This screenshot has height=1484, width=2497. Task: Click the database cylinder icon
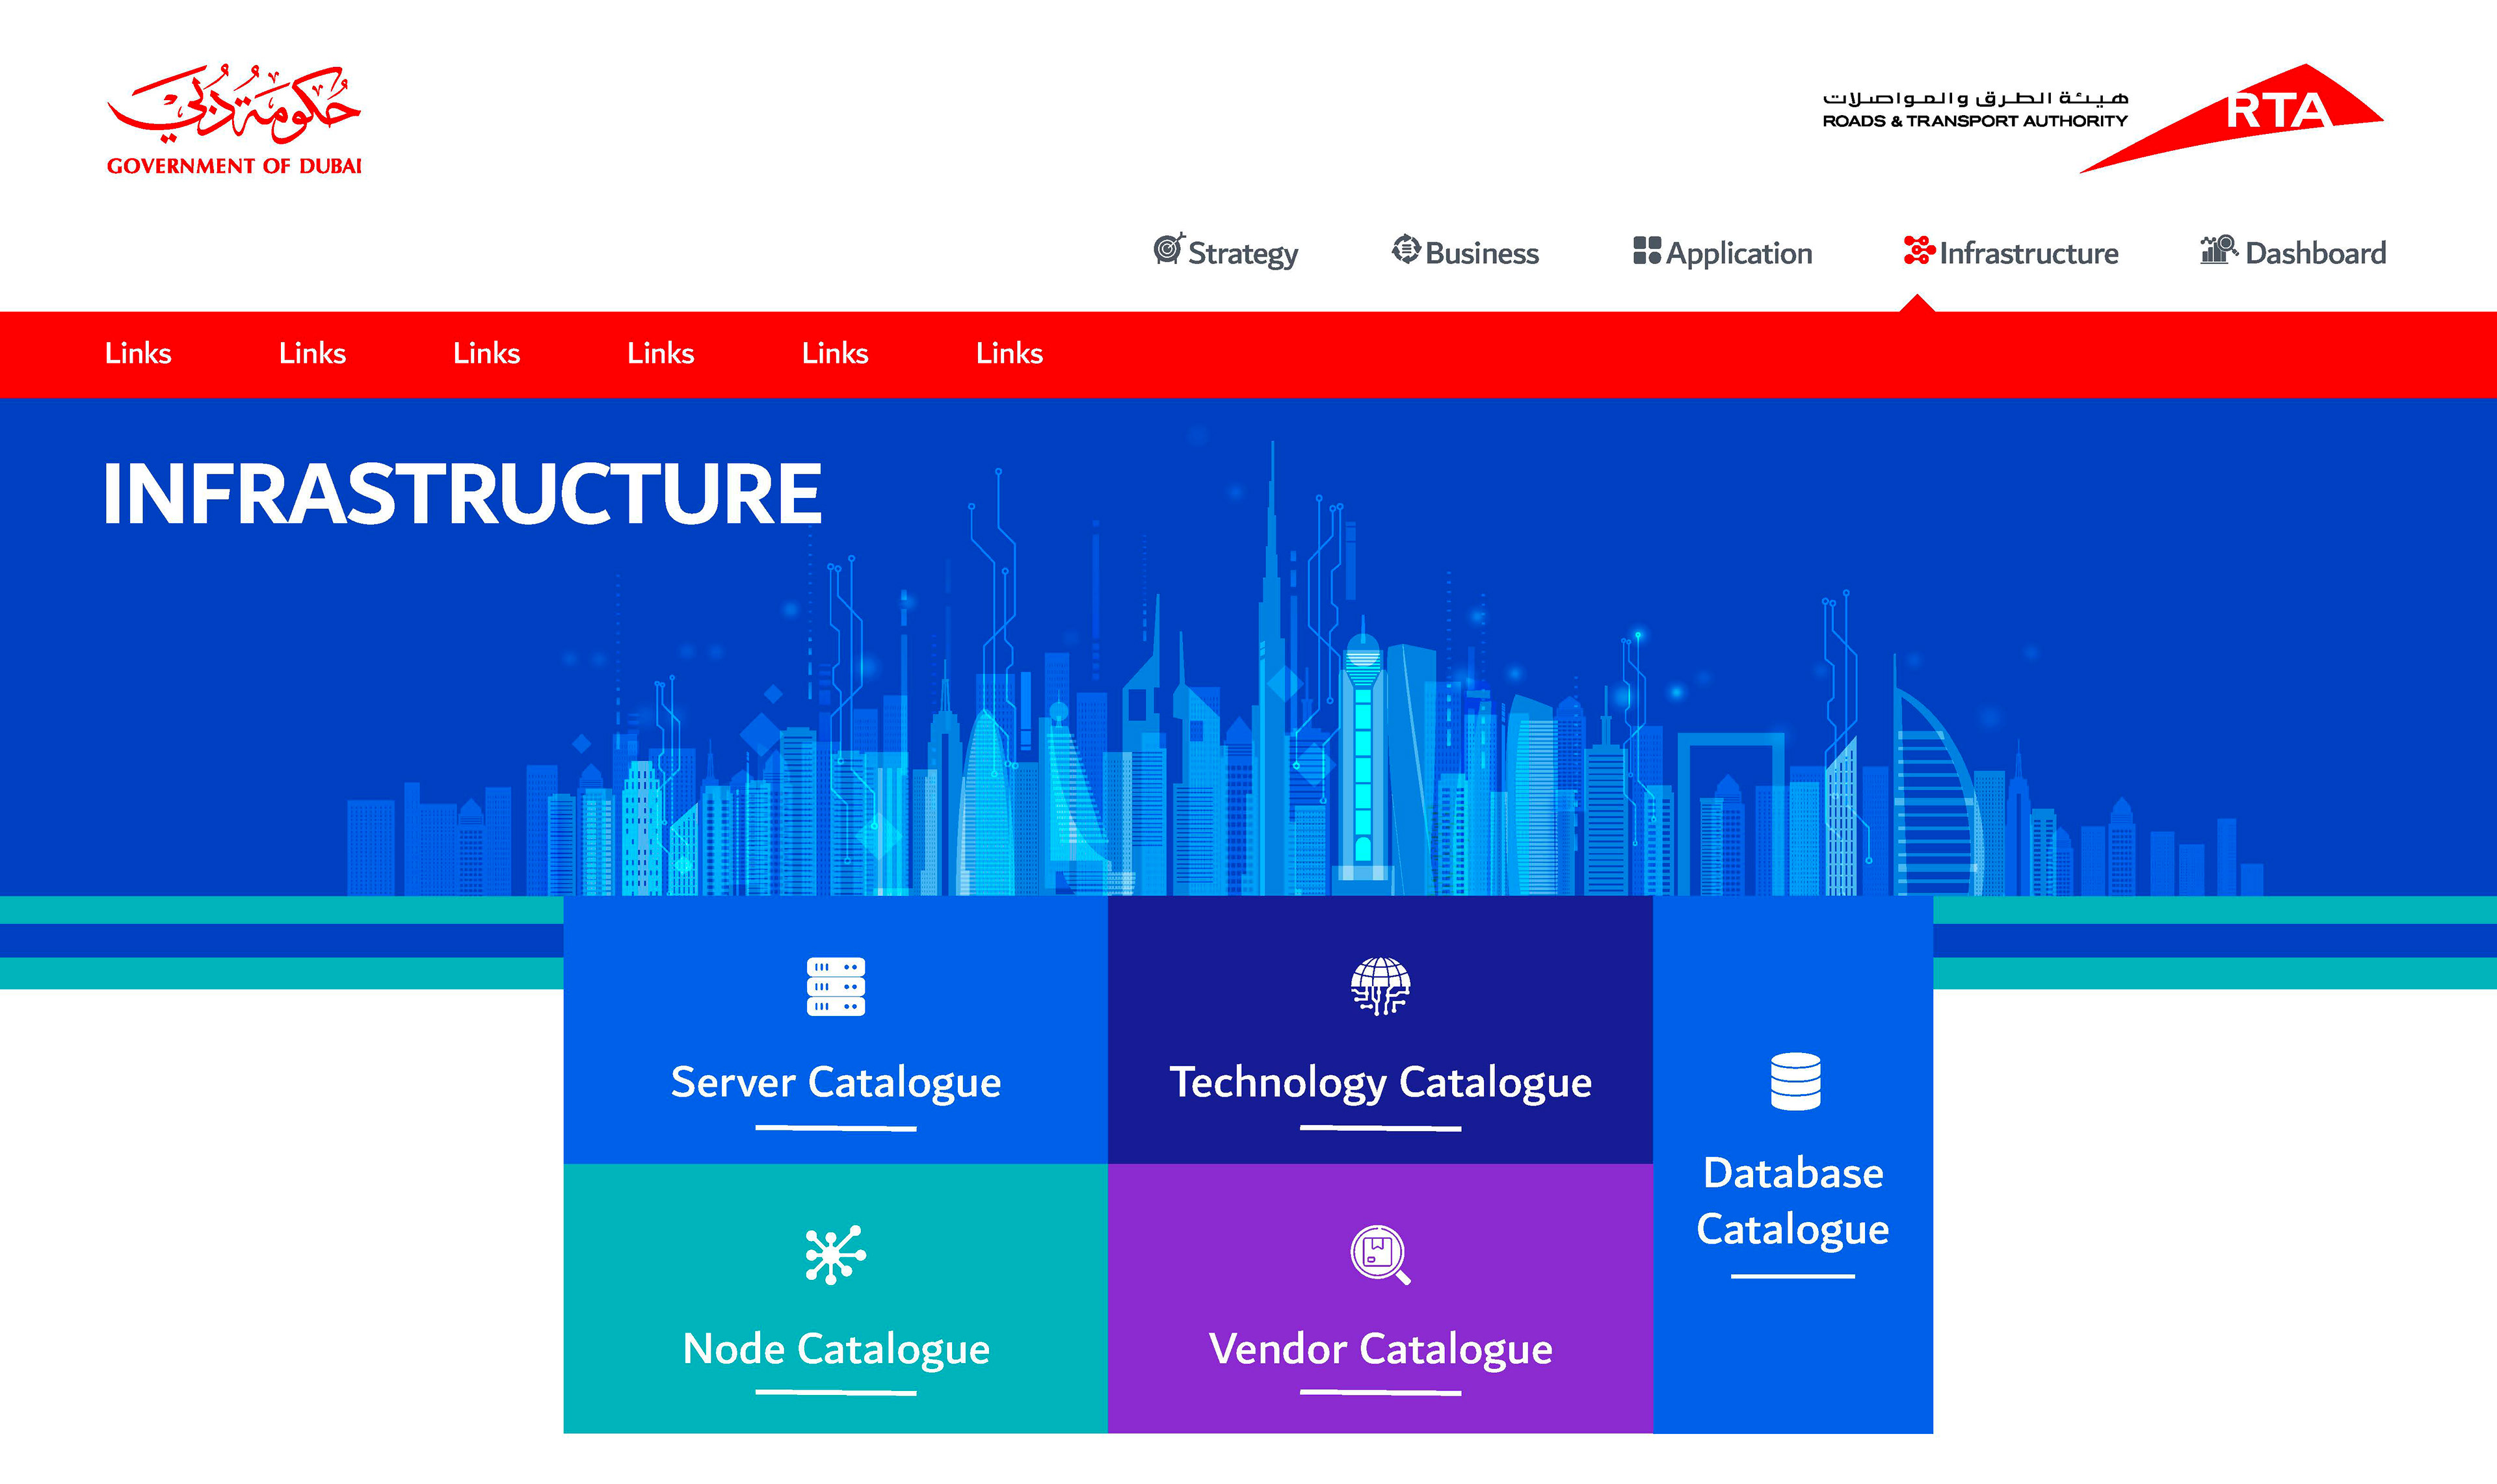1795,1081
